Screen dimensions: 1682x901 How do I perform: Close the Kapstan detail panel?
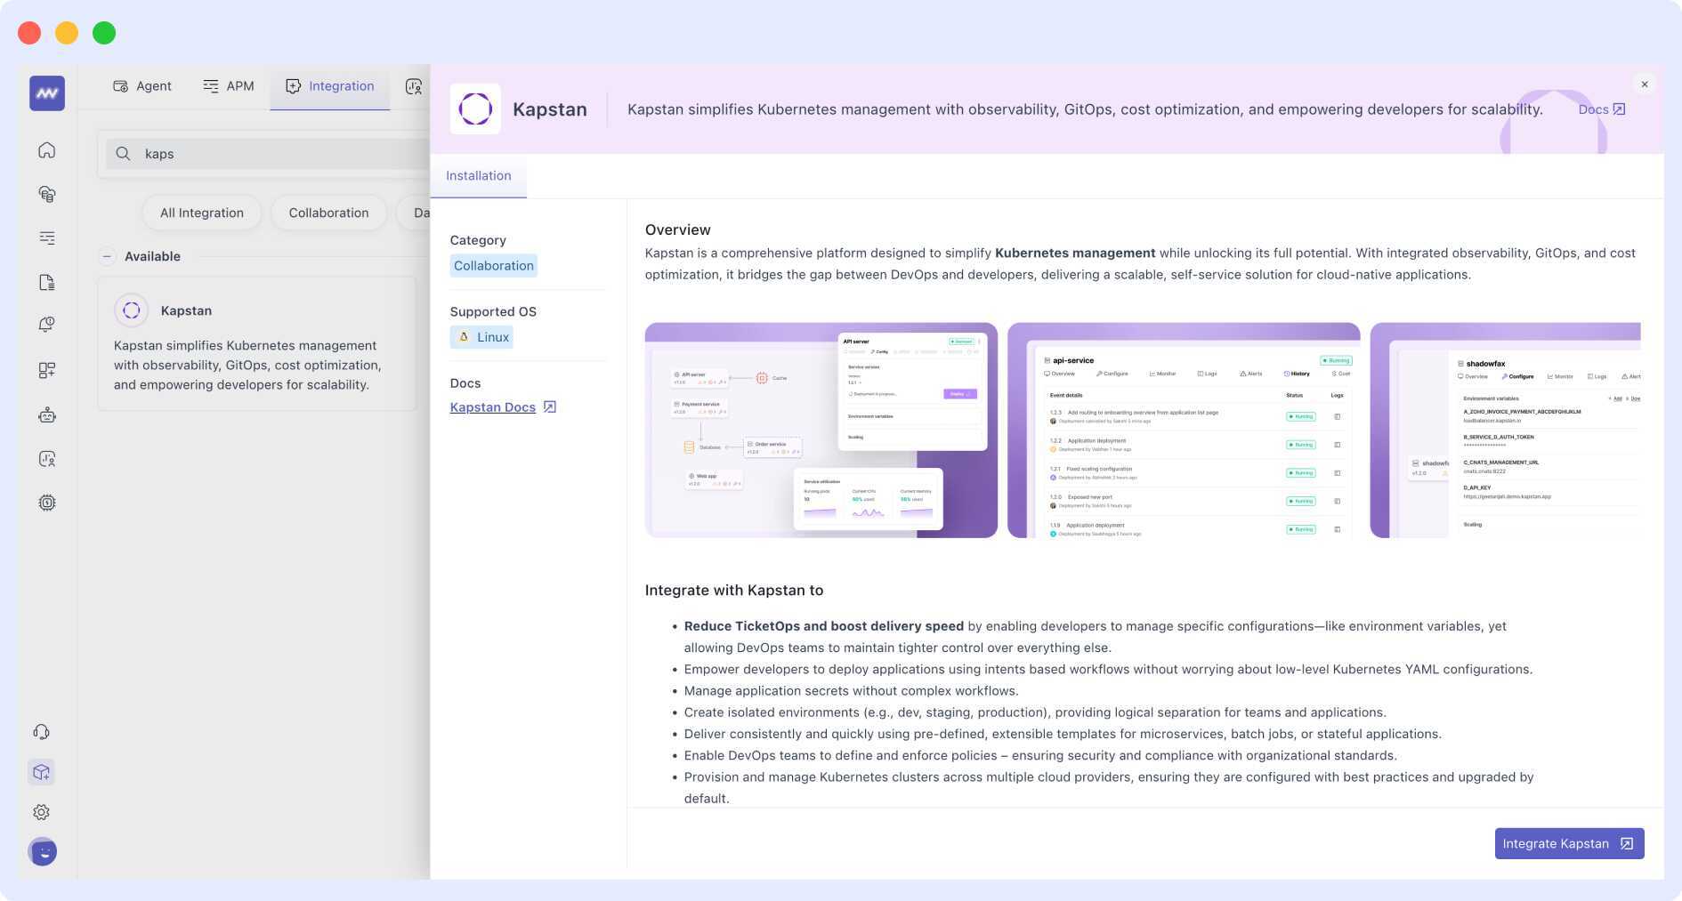point(1645,84)
